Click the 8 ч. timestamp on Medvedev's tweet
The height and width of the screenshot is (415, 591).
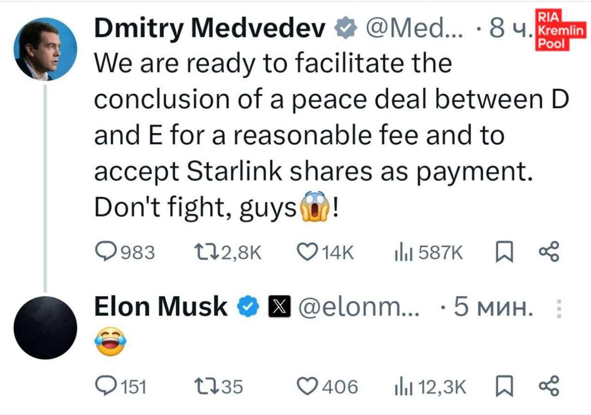pyautogui.click(x=510, y=30)
